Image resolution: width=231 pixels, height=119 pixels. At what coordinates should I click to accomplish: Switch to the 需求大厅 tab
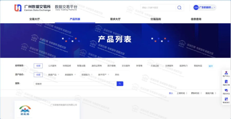point(115,19)
